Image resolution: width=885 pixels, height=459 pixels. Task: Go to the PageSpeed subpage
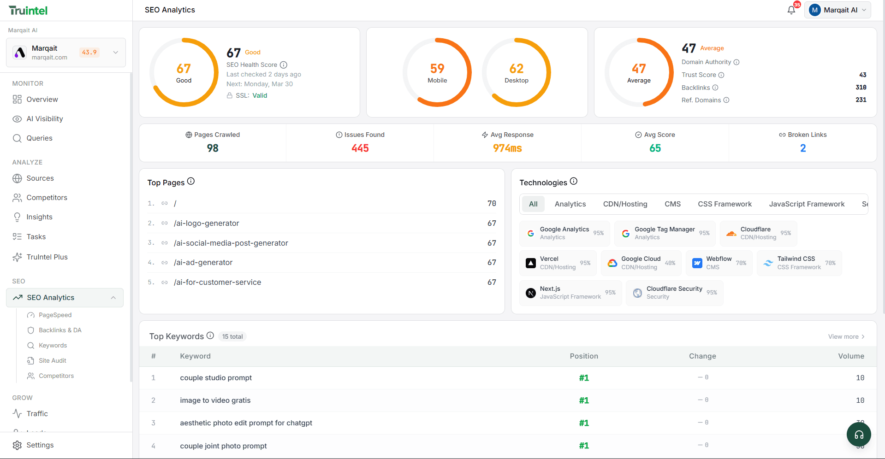tap(55, 315)
